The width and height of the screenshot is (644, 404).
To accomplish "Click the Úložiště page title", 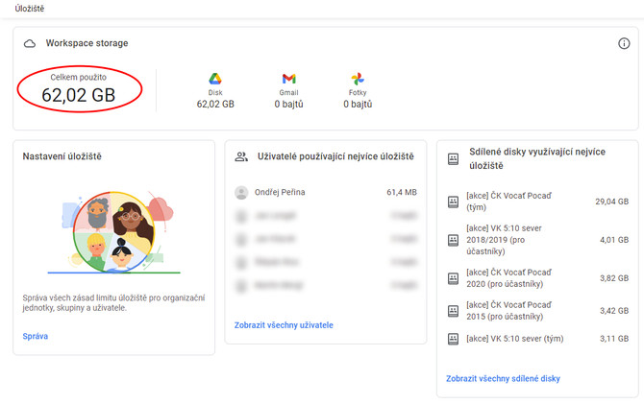I will point(30,9).
